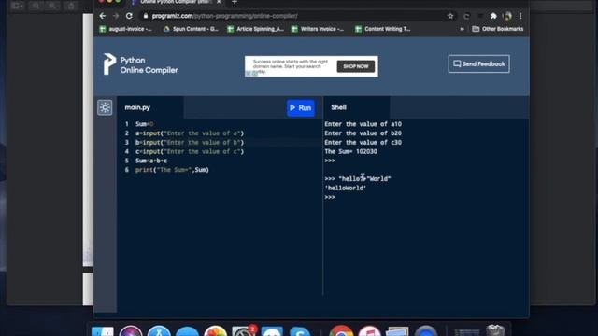The image size is (598, 336).
Task: Click the browser forward arrow
Action: click(x=116, y=16)
